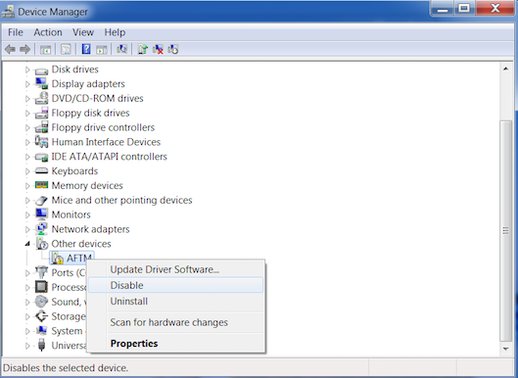The height and width of the screenshot is (378, 518).
Task: Open the Help menu
Action: [115, 32]
